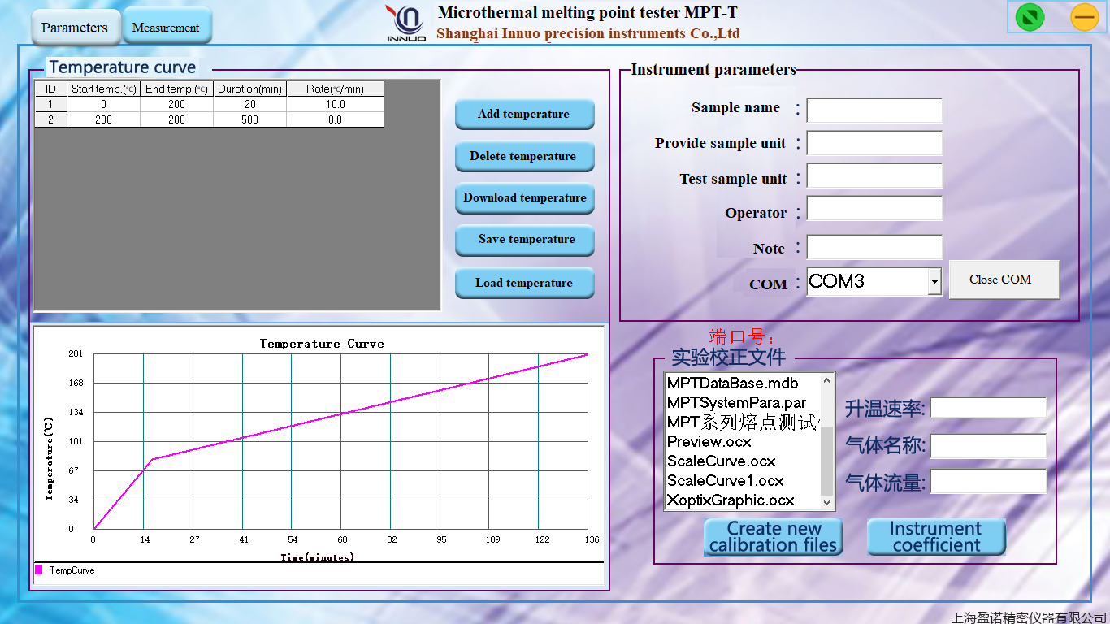Click the Add temperature button
Image resolution: width=1110 pixels, height=624 pixels.
[524, 115]
